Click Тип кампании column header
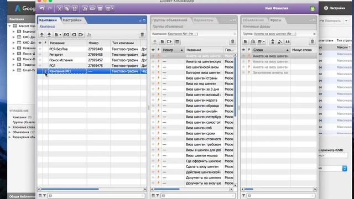This screenshot has height=199, width=354. [x=126, y=43]
